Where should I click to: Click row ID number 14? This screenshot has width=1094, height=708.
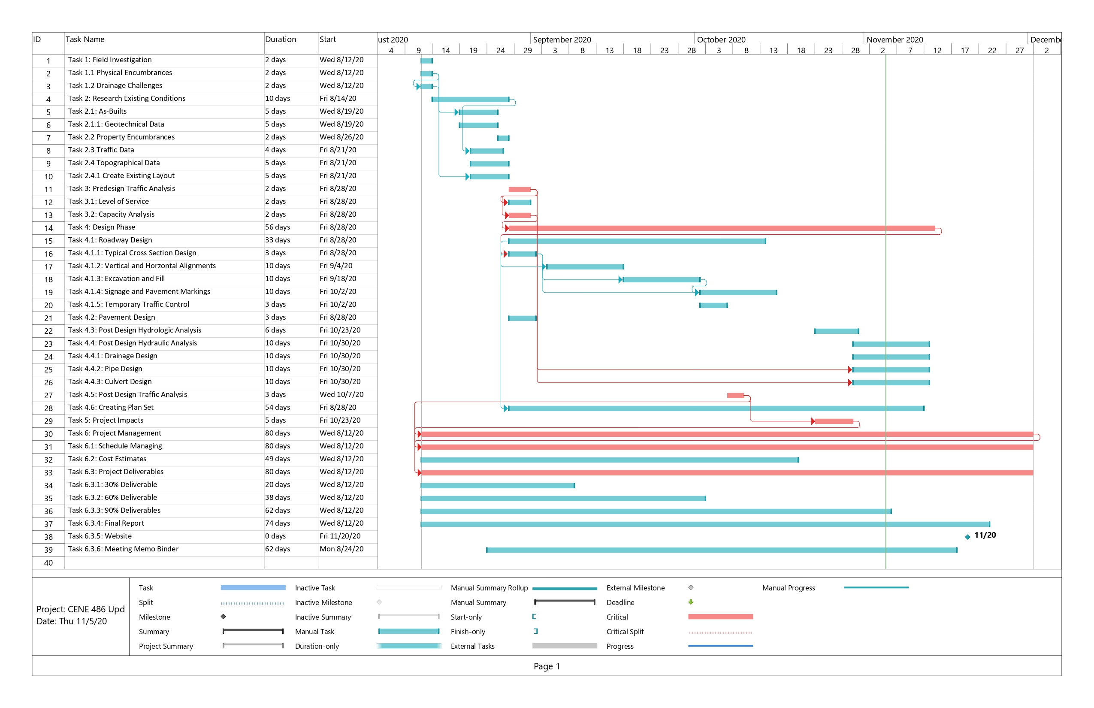click(x=48, y=228)
